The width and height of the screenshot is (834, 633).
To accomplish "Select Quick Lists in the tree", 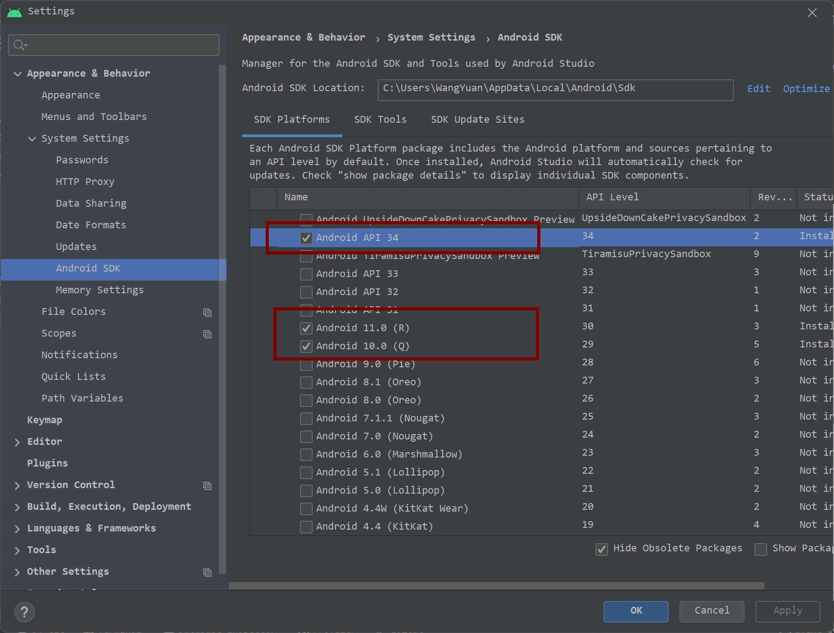I will coord(74,377).
